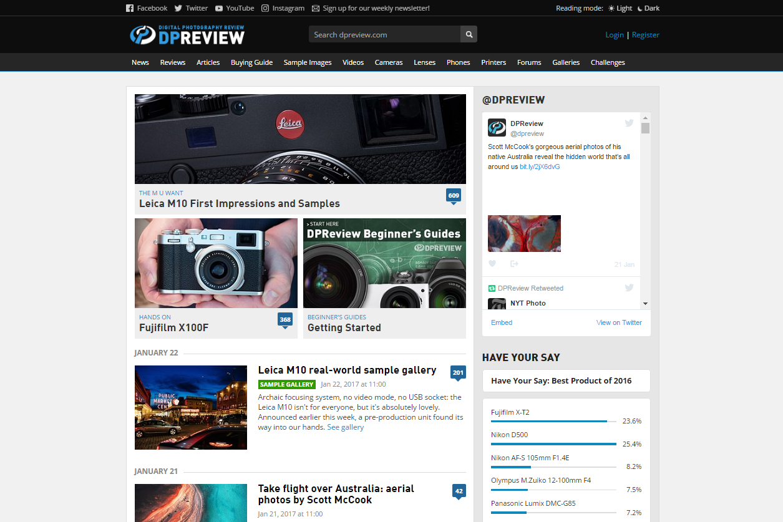Click the newsletter envelope icon

[316, 8]
